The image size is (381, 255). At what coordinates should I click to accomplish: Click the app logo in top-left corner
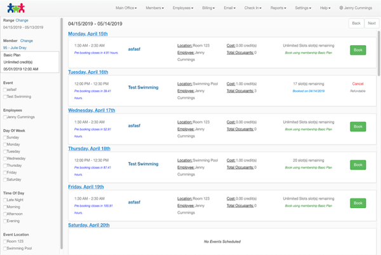point(14,8)
